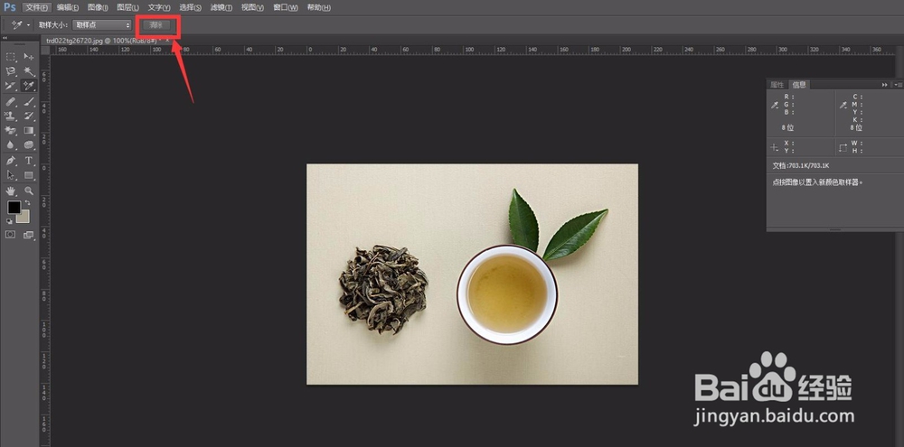Open the 图像(I) menu

[98, 7]
